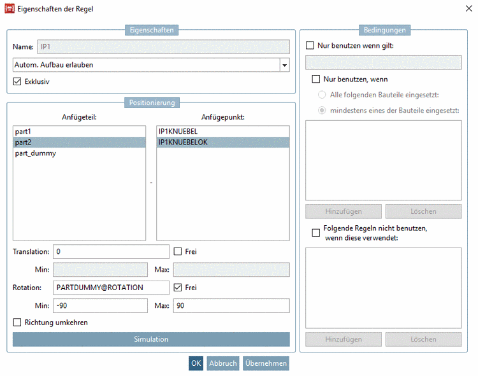Click Löschen under the Bauteile list

[x=423, y=211]
